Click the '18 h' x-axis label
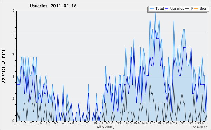The image size is (211, 130). tap(160, 123)
